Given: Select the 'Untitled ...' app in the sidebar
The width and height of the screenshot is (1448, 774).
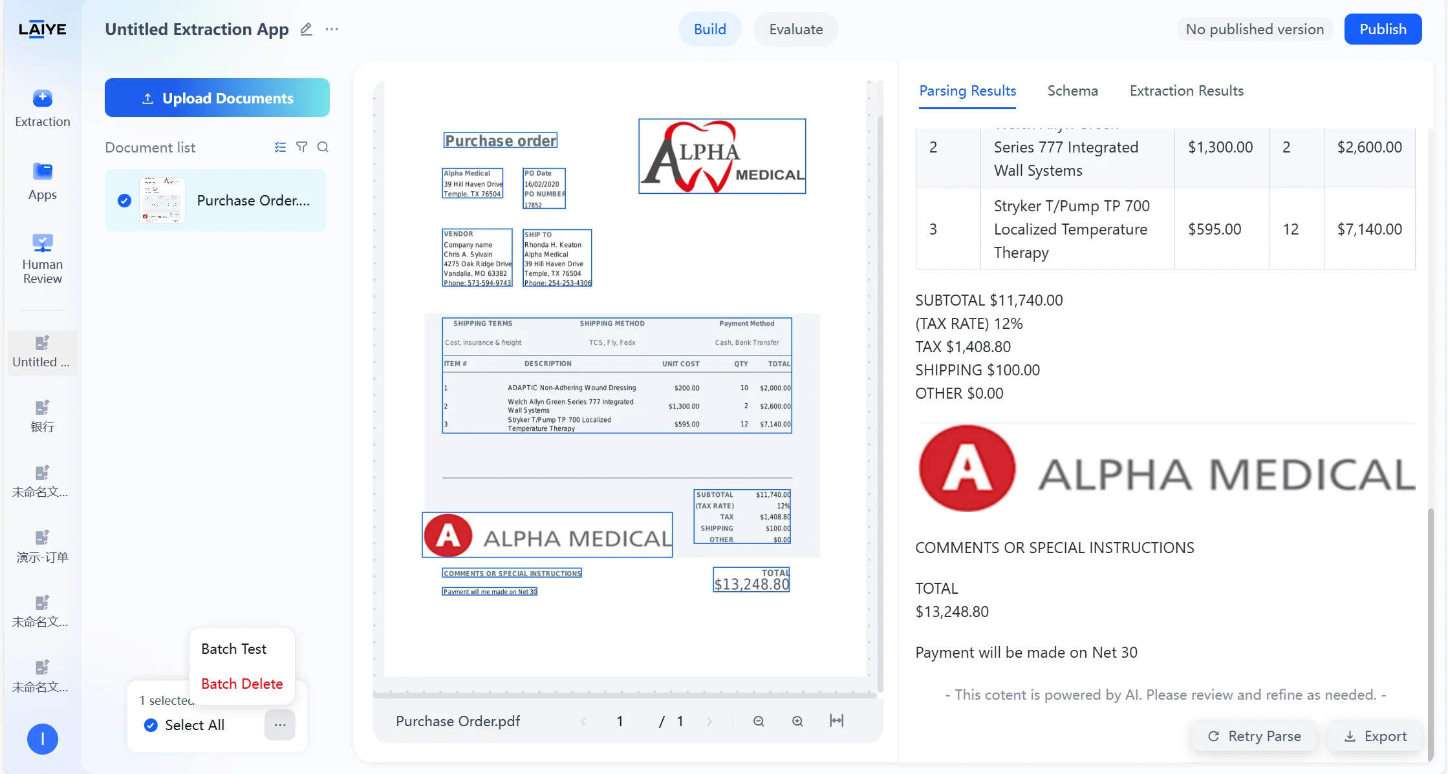Looking at the screenshot, I should point(43,351).
